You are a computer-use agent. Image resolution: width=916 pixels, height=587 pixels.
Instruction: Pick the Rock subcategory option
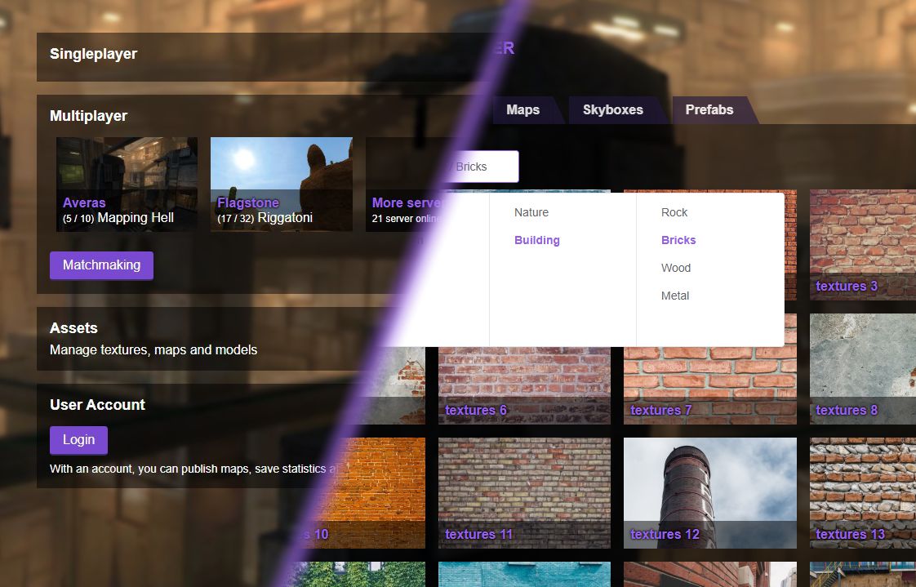[674, 212]
